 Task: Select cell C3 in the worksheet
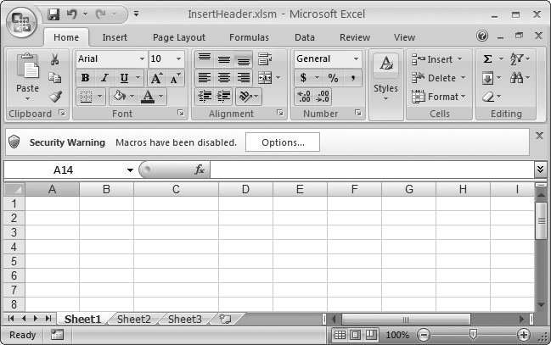[176, 232]
